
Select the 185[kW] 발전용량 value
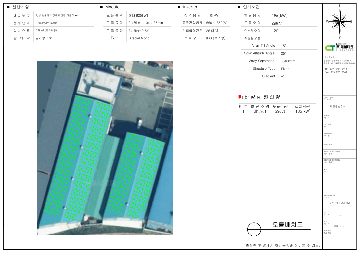click(x=279, y=15)
